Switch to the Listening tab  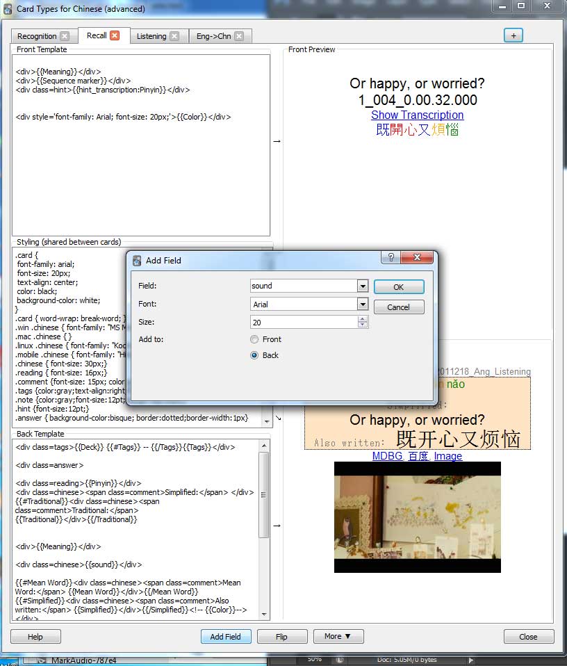point(151,36)
